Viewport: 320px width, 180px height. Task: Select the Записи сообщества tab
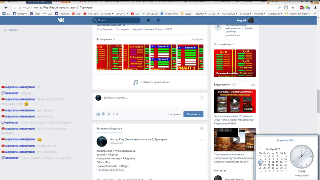109,128
